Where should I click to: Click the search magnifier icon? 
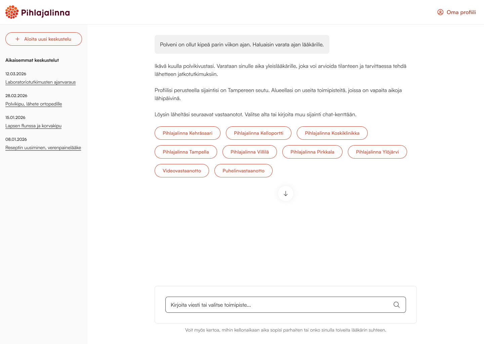397,305
